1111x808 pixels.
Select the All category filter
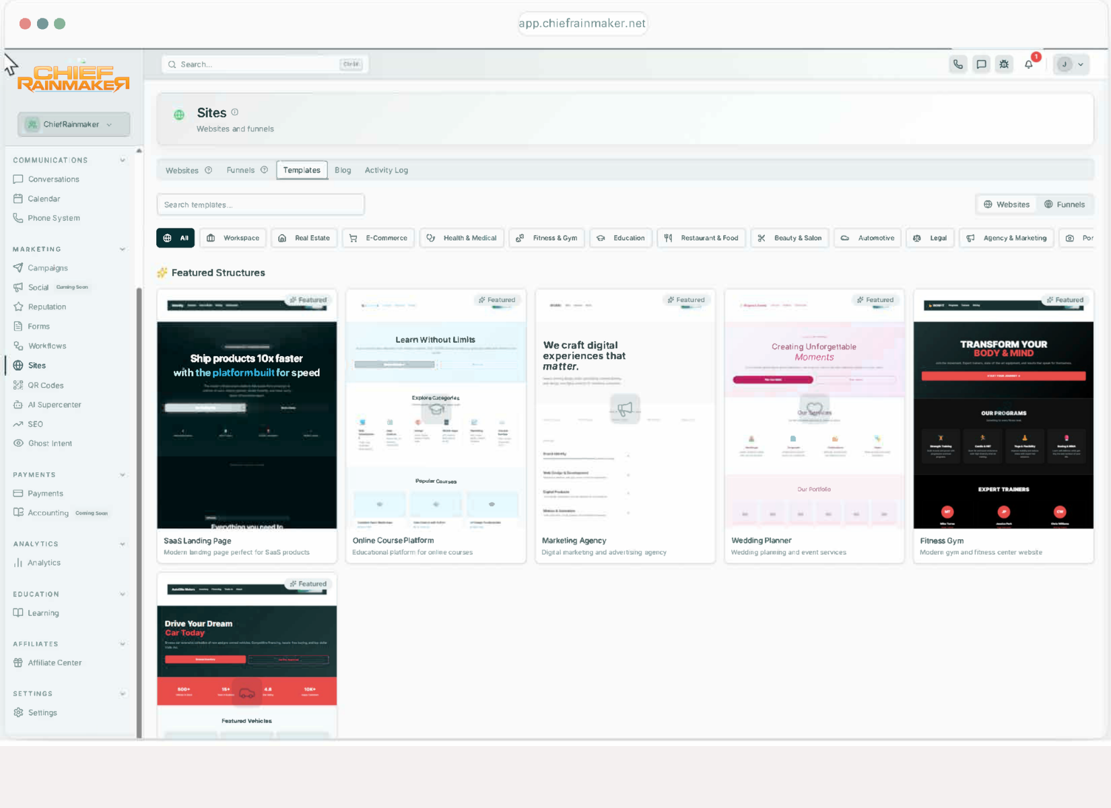176,238
